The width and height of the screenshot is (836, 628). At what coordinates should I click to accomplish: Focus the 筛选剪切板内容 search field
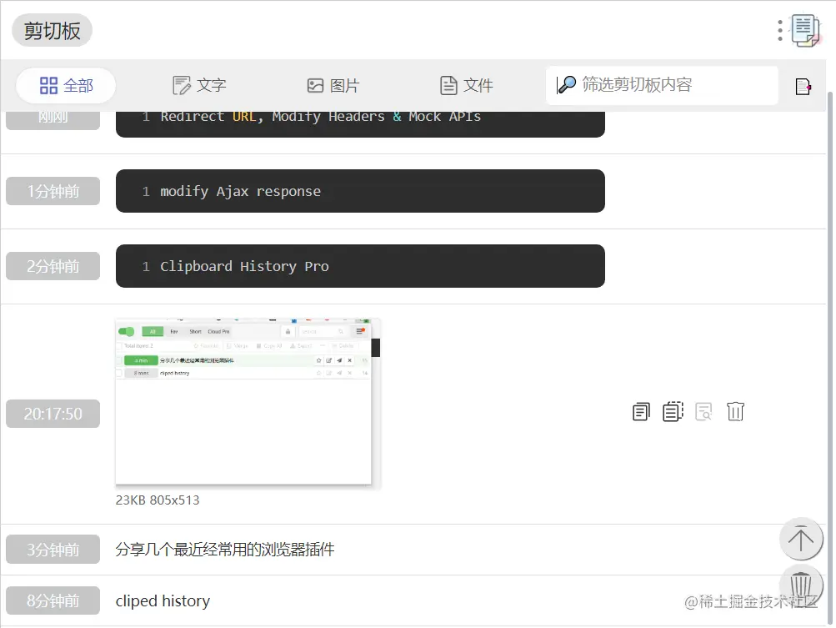662,85
